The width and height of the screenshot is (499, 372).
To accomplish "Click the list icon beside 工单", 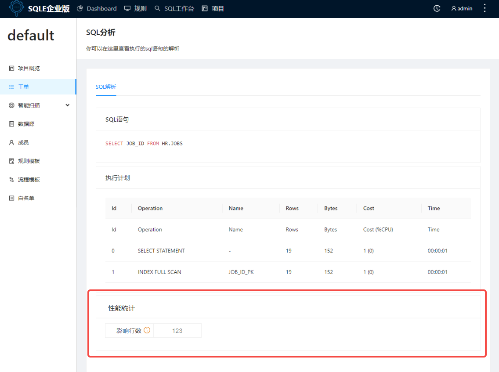I will (11, 87).
